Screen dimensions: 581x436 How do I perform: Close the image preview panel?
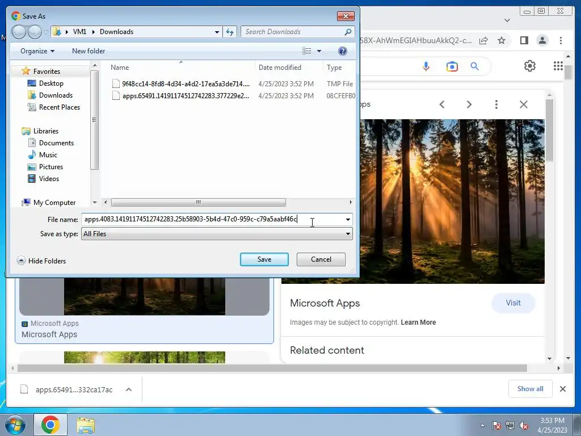point(524,104)
